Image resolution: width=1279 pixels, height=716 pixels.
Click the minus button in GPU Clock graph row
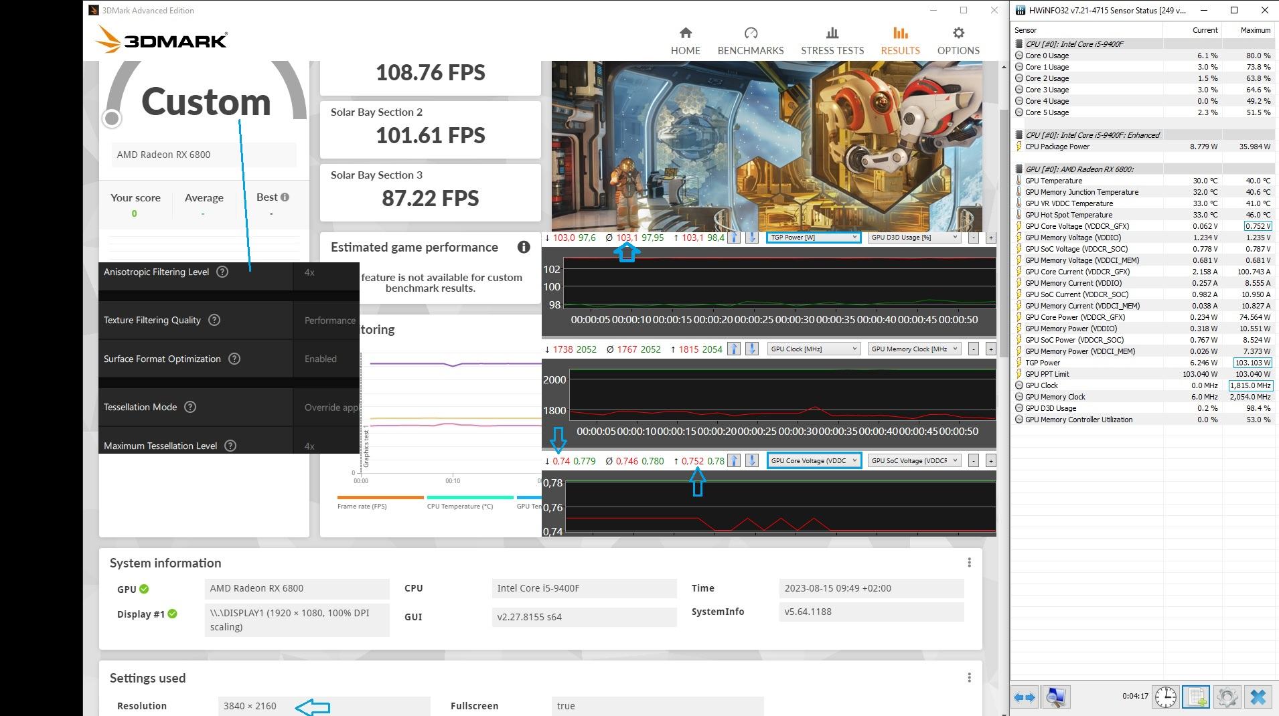click(x=973, y=349)
